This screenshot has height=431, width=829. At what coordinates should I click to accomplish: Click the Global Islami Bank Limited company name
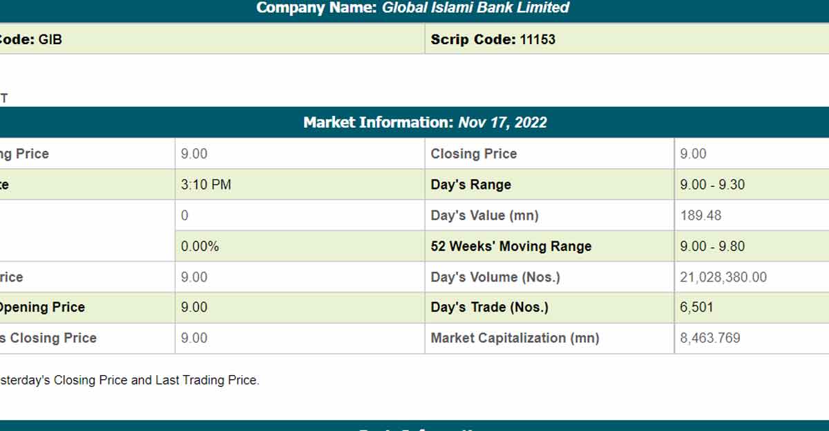coord(475,8)
